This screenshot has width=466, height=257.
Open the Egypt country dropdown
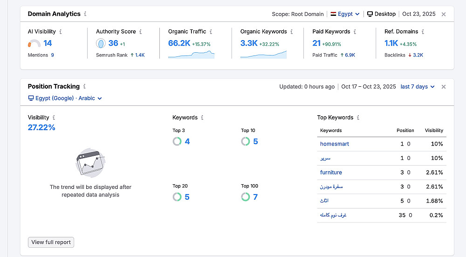pyautogui.click(x=345, y=14)
